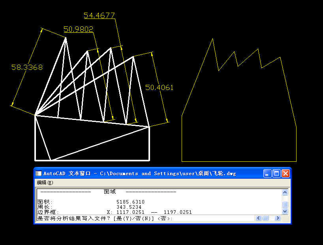Maximize the AutoCAD text window
323x245 pixels.
point(276,174)
